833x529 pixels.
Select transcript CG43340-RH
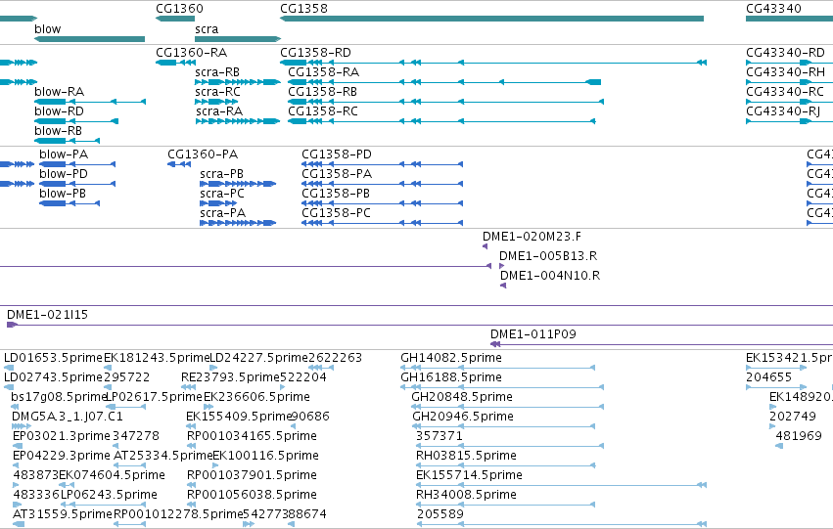(x=785, y=72)
